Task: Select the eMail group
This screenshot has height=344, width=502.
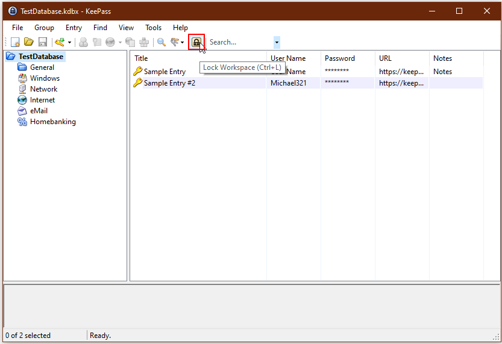Action: click(39, 111)
